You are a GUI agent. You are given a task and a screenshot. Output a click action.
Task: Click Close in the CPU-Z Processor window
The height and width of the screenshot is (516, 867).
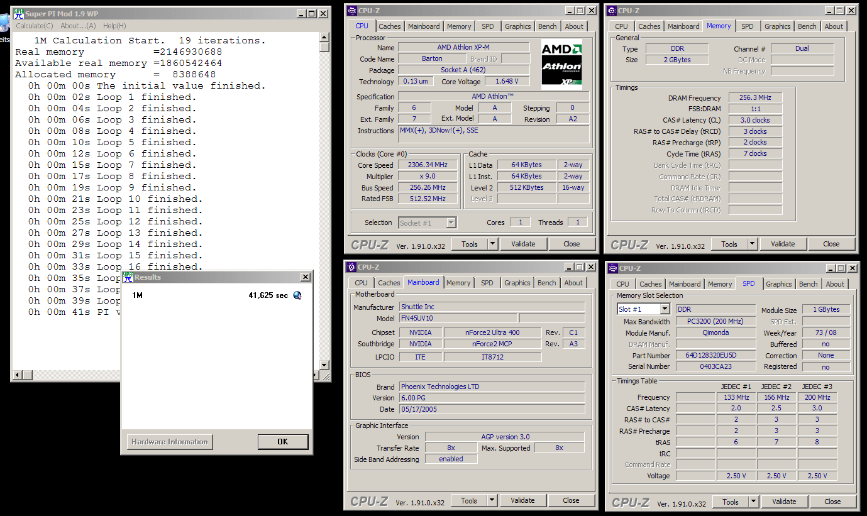click(x=572, y=244)
